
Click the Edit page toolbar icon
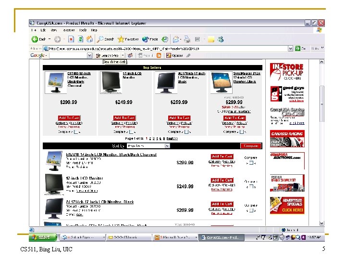point(198,39)
